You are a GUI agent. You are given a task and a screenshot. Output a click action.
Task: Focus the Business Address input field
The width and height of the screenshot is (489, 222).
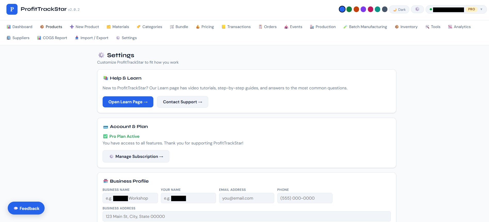[247, 216]
